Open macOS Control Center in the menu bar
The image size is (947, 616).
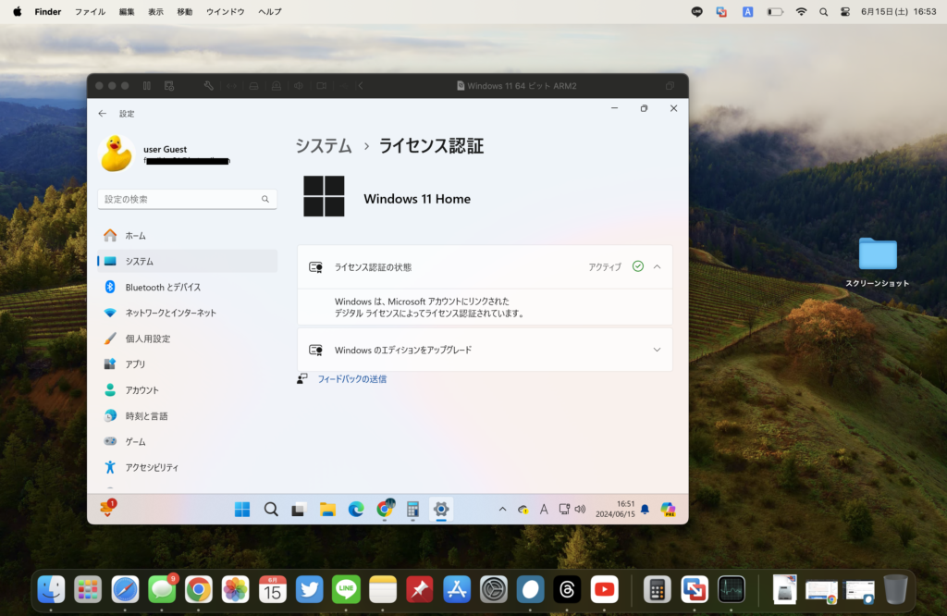click(x=844, y=12)
